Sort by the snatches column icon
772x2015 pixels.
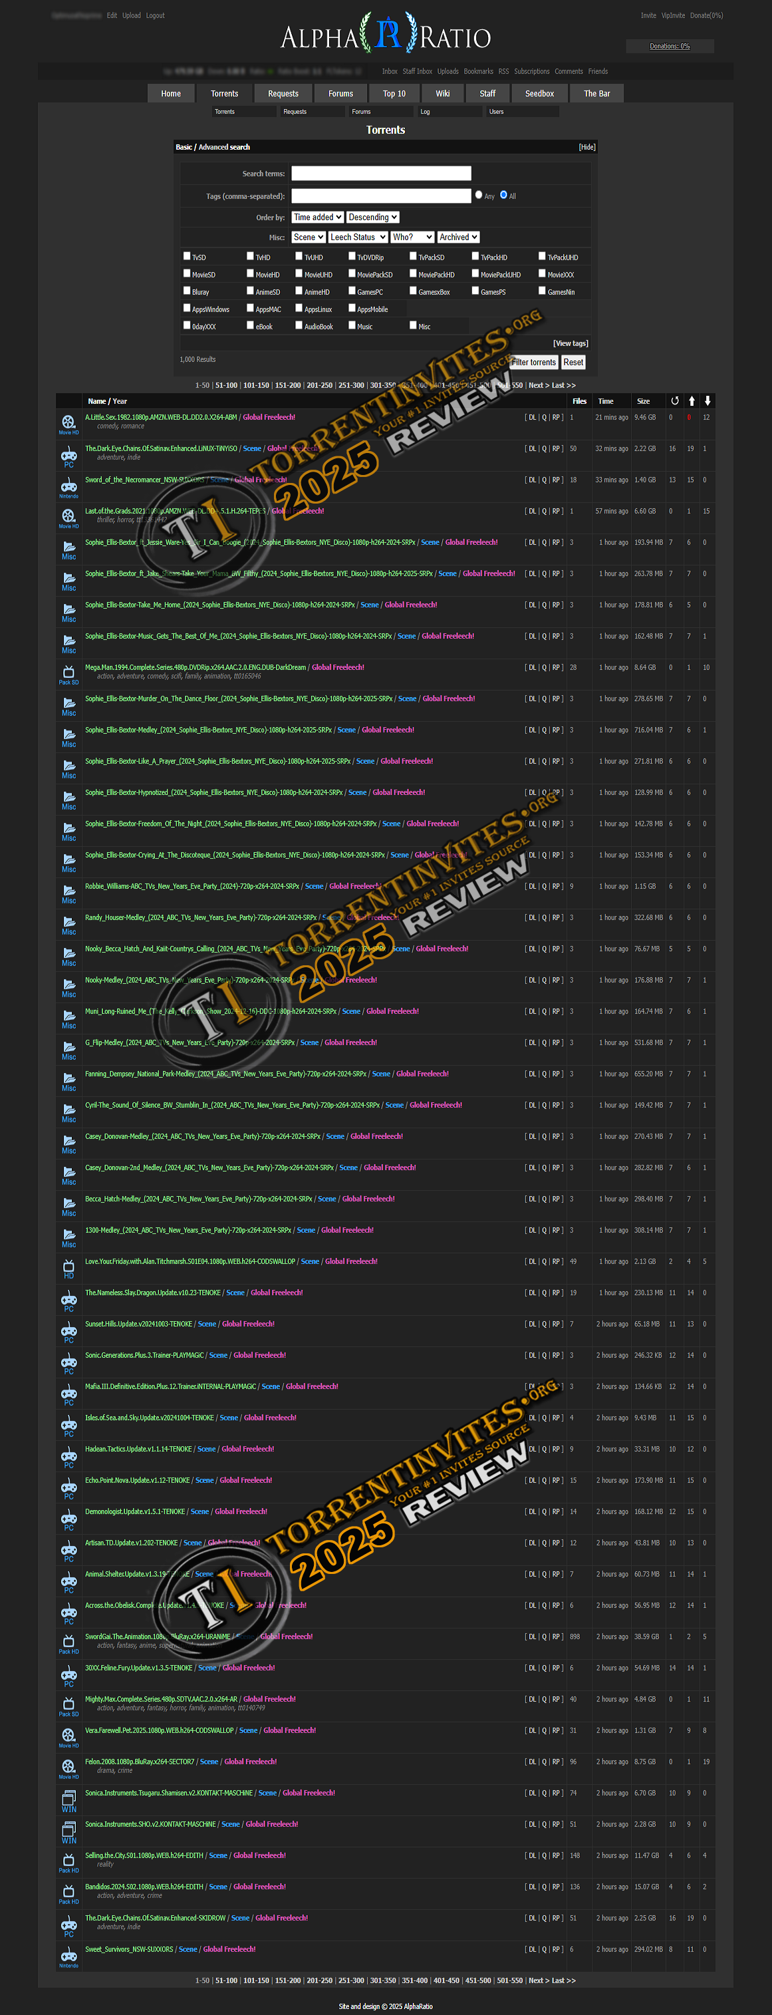[x=674, y=400]
